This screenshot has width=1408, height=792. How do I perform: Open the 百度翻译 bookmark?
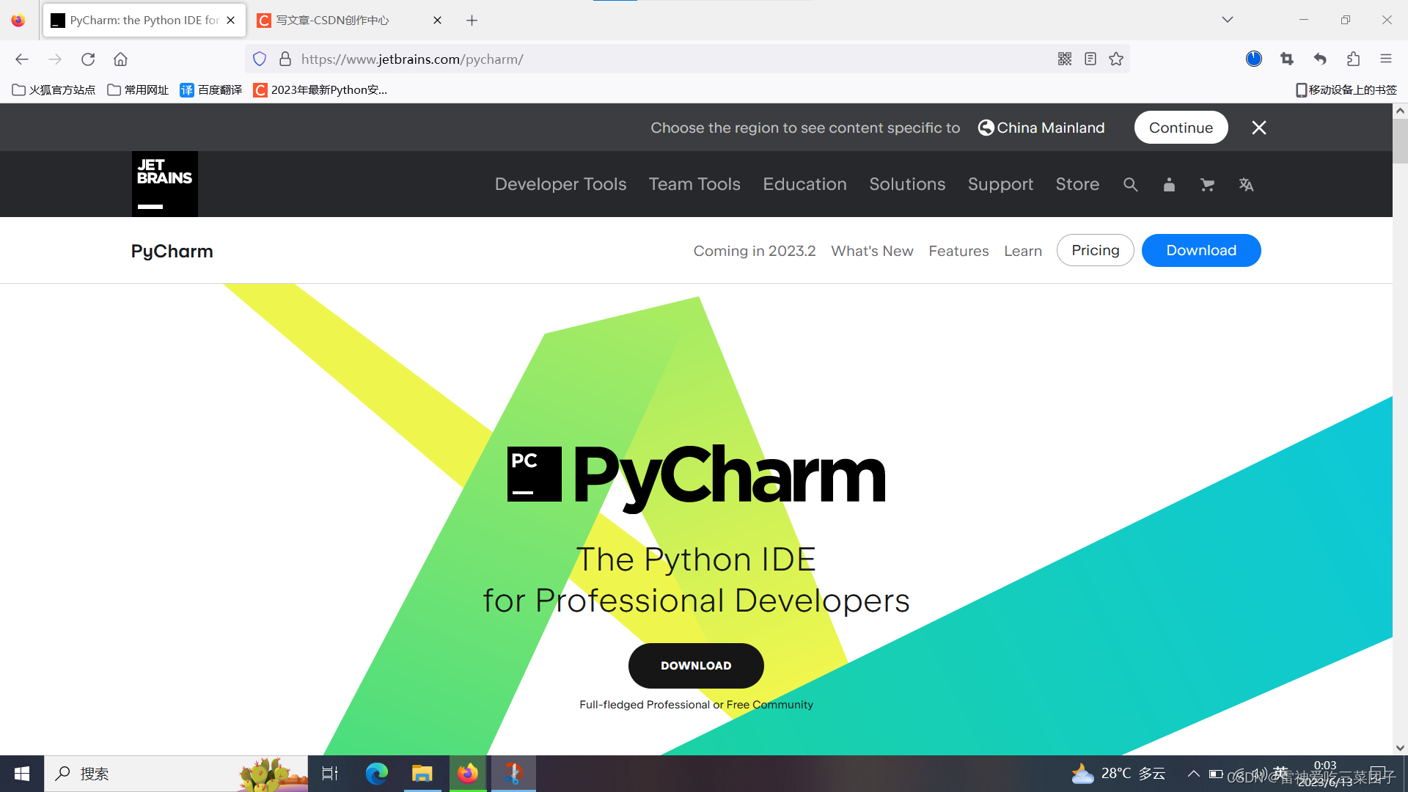211,89
